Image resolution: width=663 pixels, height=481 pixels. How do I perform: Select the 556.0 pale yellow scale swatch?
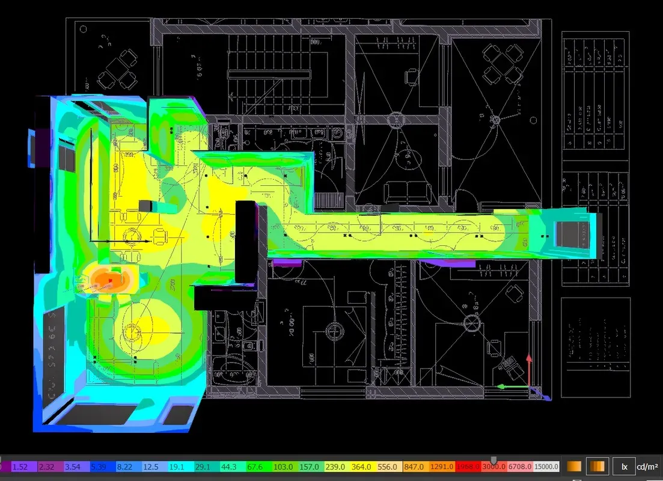click(x=390, y=467)
